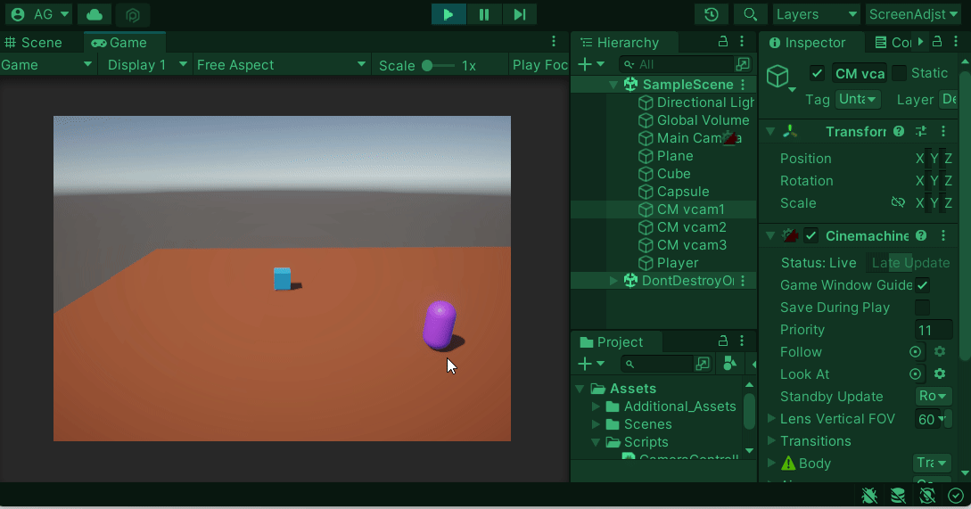Image resolution: width=971 pixels, height=509 pixels.
Task: Open the global search icon
Action: 750,14
